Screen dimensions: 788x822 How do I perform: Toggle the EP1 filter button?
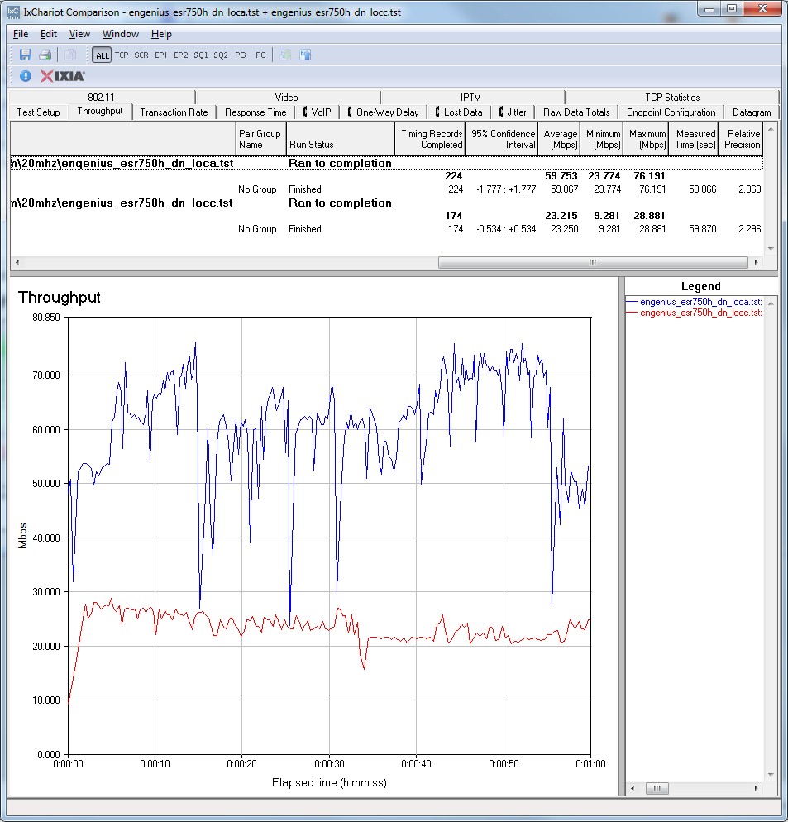[161, 55]
